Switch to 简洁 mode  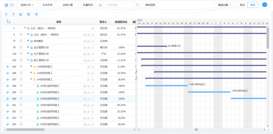[x=242, y=5]
